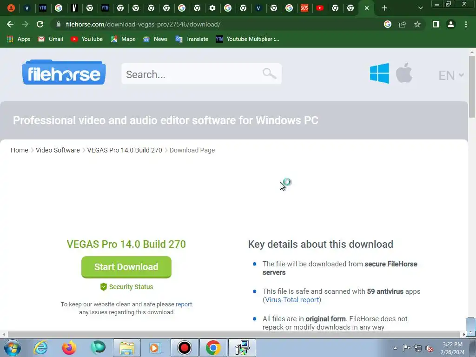Open Video Software breadcrumb
Screen dimensions: 476x357
tap(58, 150)
